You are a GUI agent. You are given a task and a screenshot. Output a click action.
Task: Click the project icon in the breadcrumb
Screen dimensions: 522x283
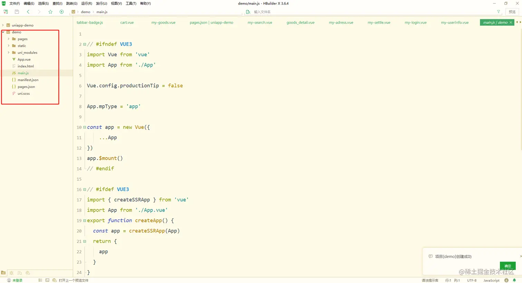click(73, 12)
